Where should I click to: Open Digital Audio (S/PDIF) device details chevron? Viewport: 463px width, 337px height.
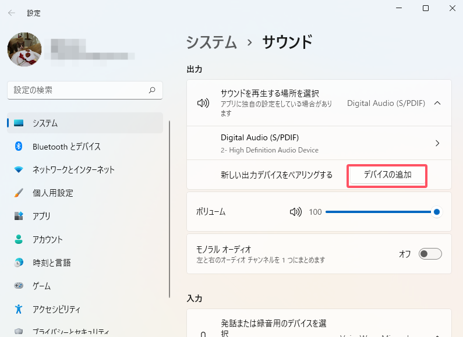(x=437, y=143)
